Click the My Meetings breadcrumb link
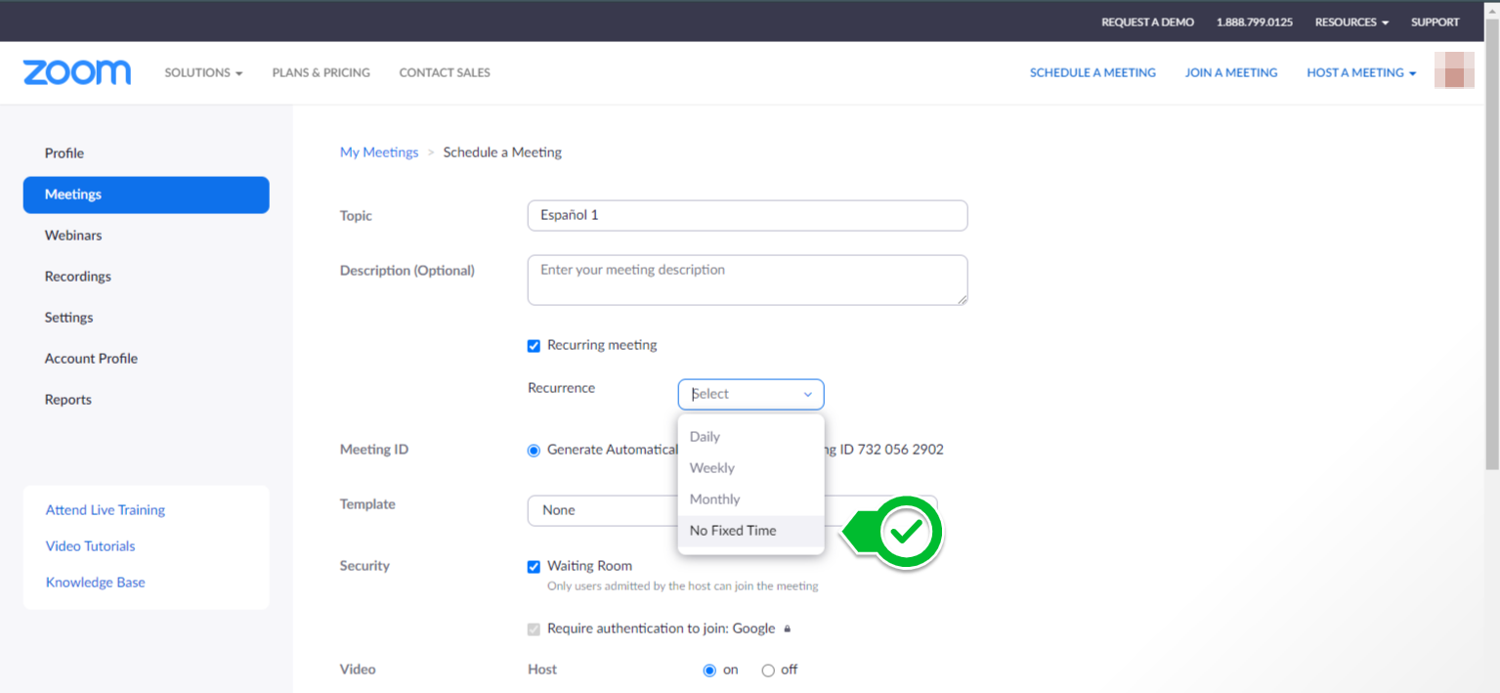 [x=379, y=152]
